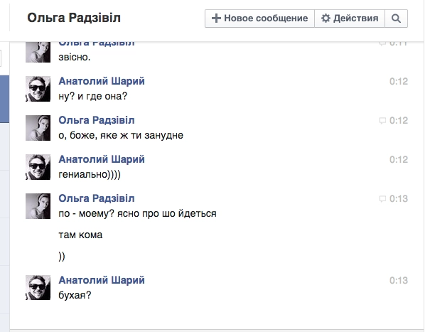Click the gear icon in Действия button

[x=326, y=18]
